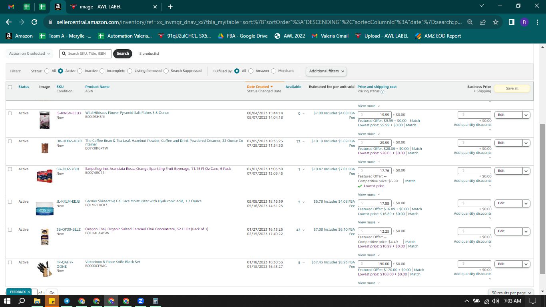Check the Victorinox Knife Block row checkbox
The image size is (546, 307).
(x=10, y=262)
